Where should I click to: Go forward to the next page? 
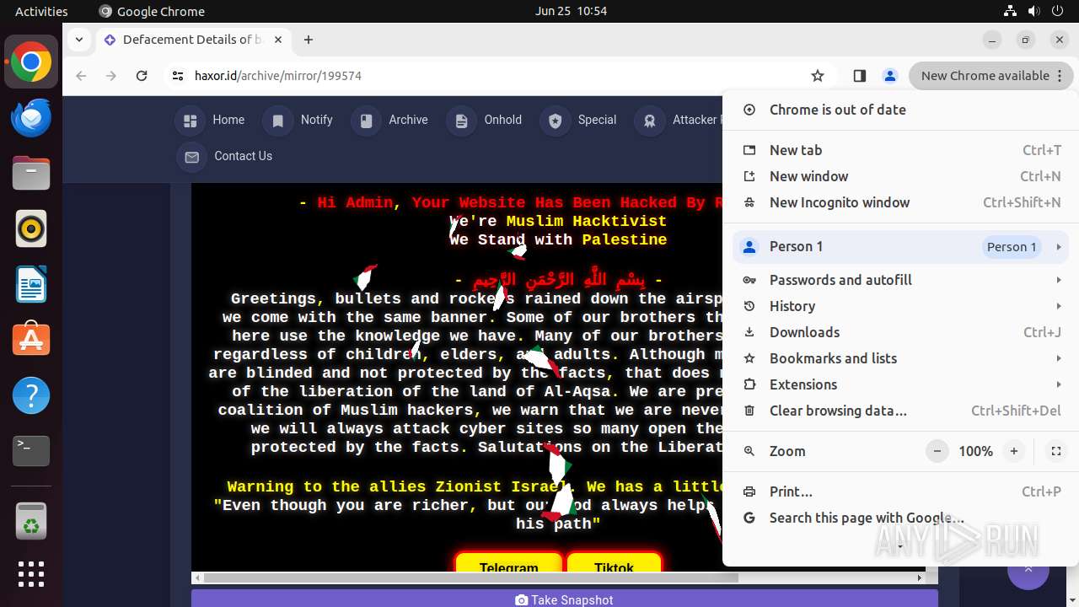(x=111, y=76)
